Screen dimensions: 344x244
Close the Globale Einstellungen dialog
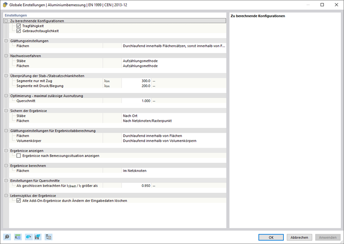tap(336, 5)
